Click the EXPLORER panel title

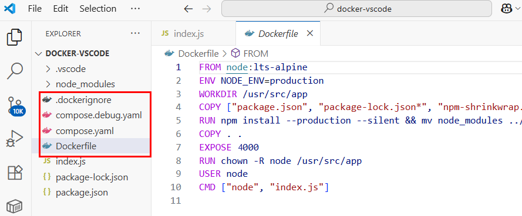pos(63,33)
